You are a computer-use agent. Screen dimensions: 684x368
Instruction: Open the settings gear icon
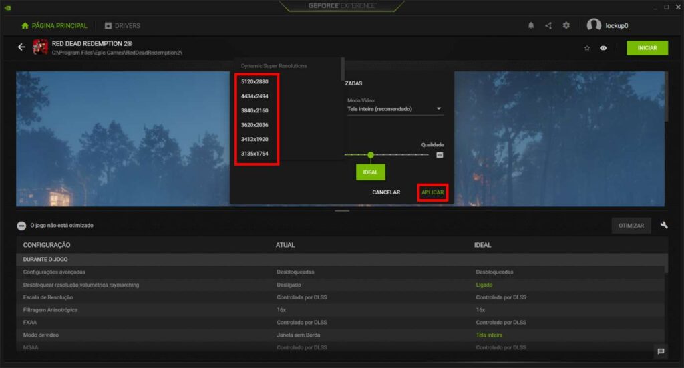tap(566, 25)
